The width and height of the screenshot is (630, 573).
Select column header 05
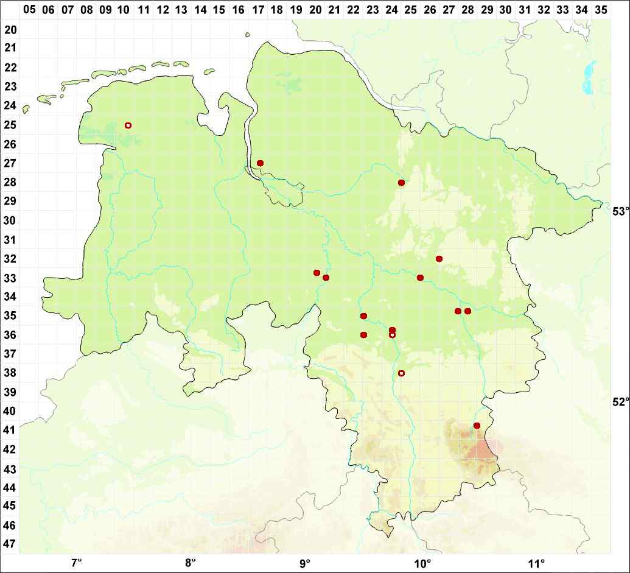click(x=29, y=10)
